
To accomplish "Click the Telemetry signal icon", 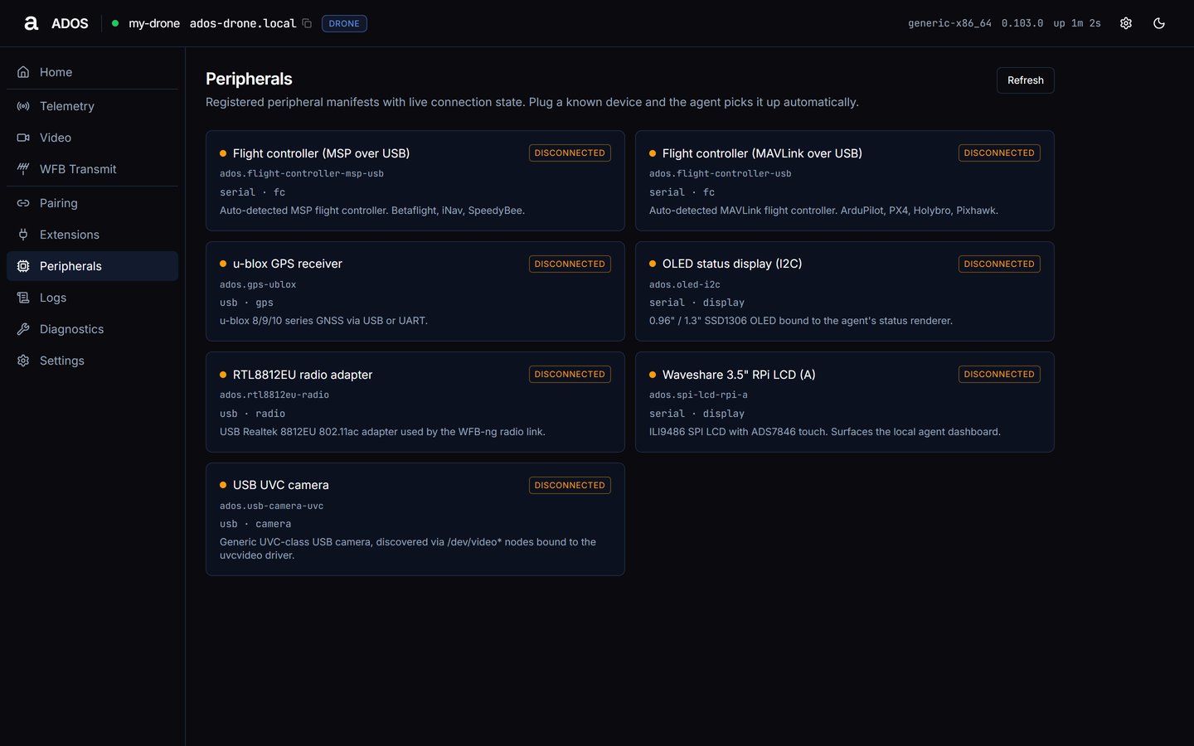I will [x=23, y=106].
